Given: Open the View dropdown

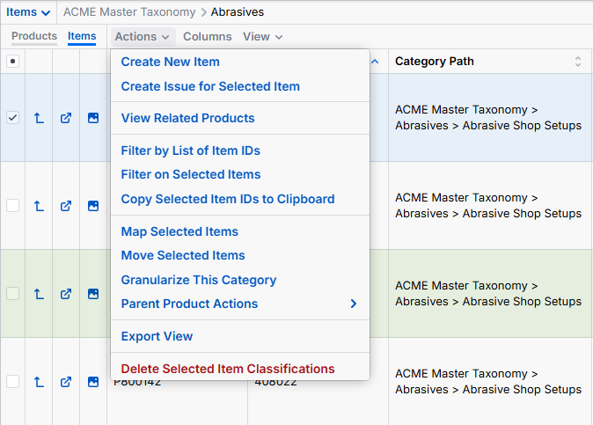Looking at the screenshot, I should pos(262,37).
